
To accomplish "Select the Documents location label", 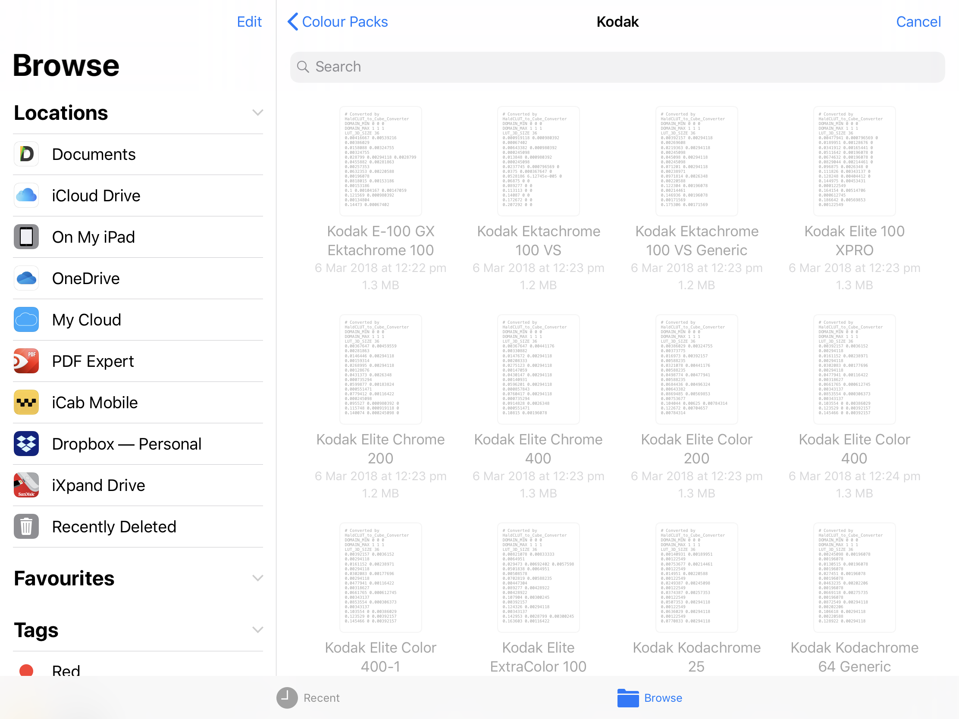I will tap(94, 154).
